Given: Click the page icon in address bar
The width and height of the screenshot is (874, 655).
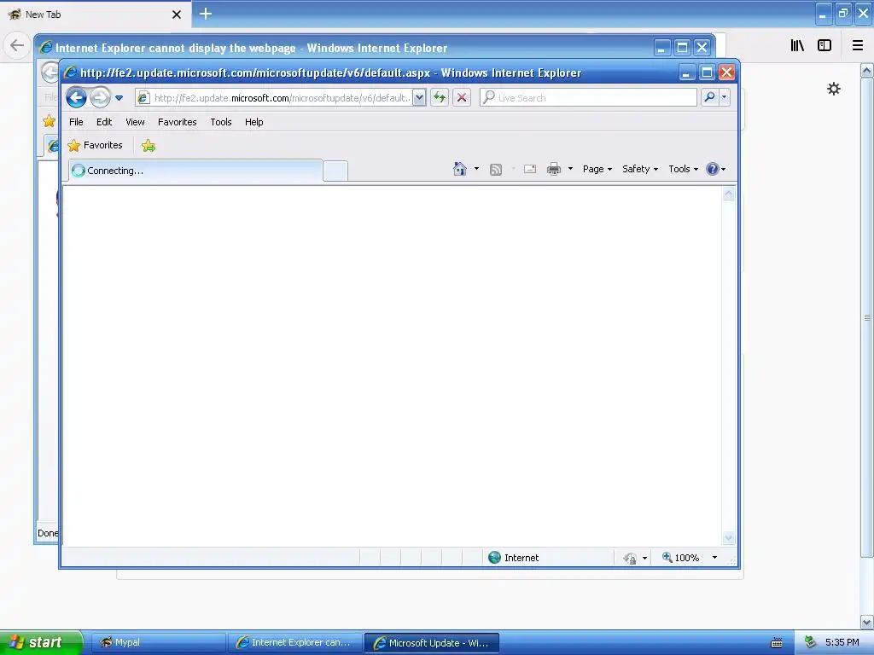Looking at the screenshot, I should [x=143, y=98].
